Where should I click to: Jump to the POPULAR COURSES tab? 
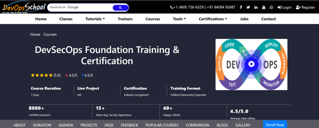tap(162, 125)
